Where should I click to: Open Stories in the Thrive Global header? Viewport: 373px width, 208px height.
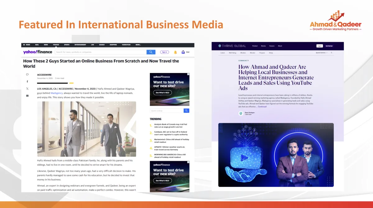click(263, 46)
